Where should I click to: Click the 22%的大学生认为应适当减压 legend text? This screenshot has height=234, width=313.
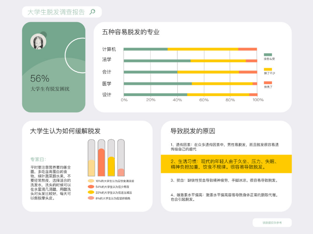[x=114, y=193]
